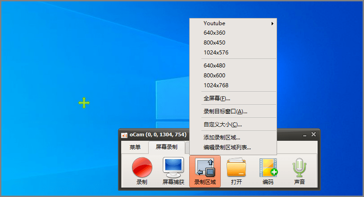Viewport: 364px width, 197px height.
Task: Toggle the 录制区域 region button
Action: click(x=205, y=171)
